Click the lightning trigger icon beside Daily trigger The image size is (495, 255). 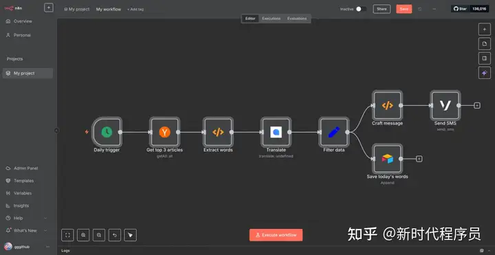pos(87,132)
